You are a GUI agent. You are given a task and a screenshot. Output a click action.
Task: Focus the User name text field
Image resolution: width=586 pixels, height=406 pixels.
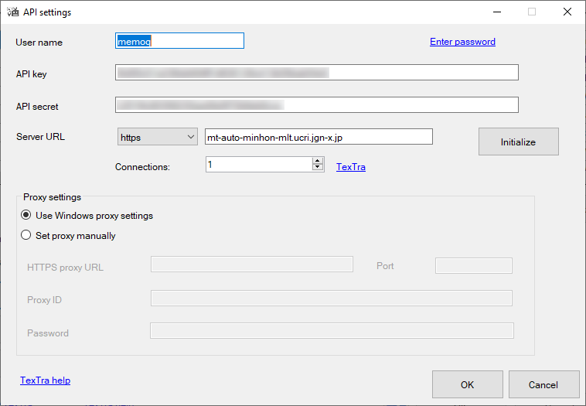coord(179,41)
